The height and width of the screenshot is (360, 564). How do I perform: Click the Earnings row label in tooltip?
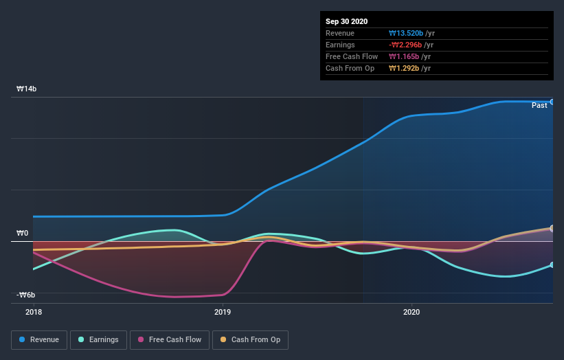click(x=340, y=45)
